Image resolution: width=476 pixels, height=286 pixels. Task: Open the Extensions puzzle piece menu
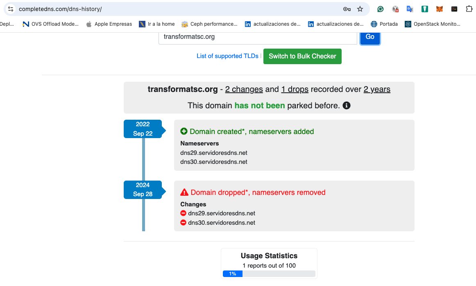pyautogui.click(x=469, y=9)
